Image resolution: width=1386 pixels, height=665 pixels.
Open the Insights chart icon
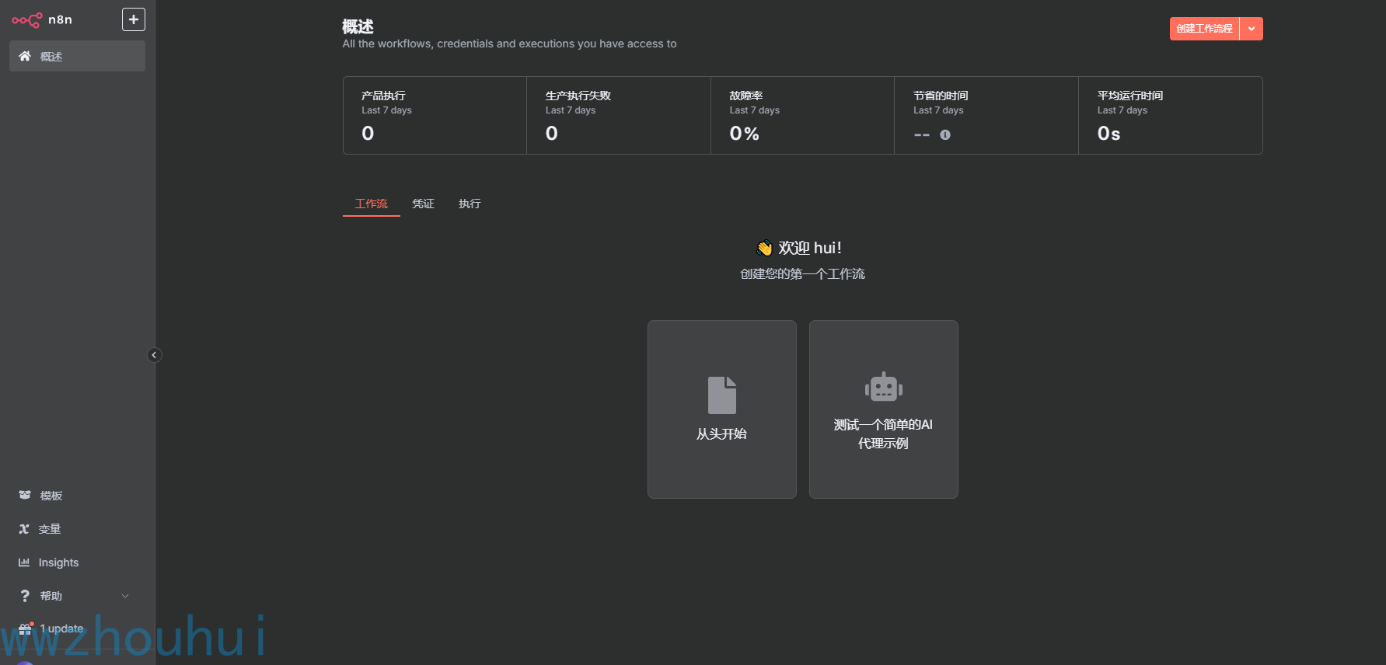pyautogui.click(x=24, y=562)
